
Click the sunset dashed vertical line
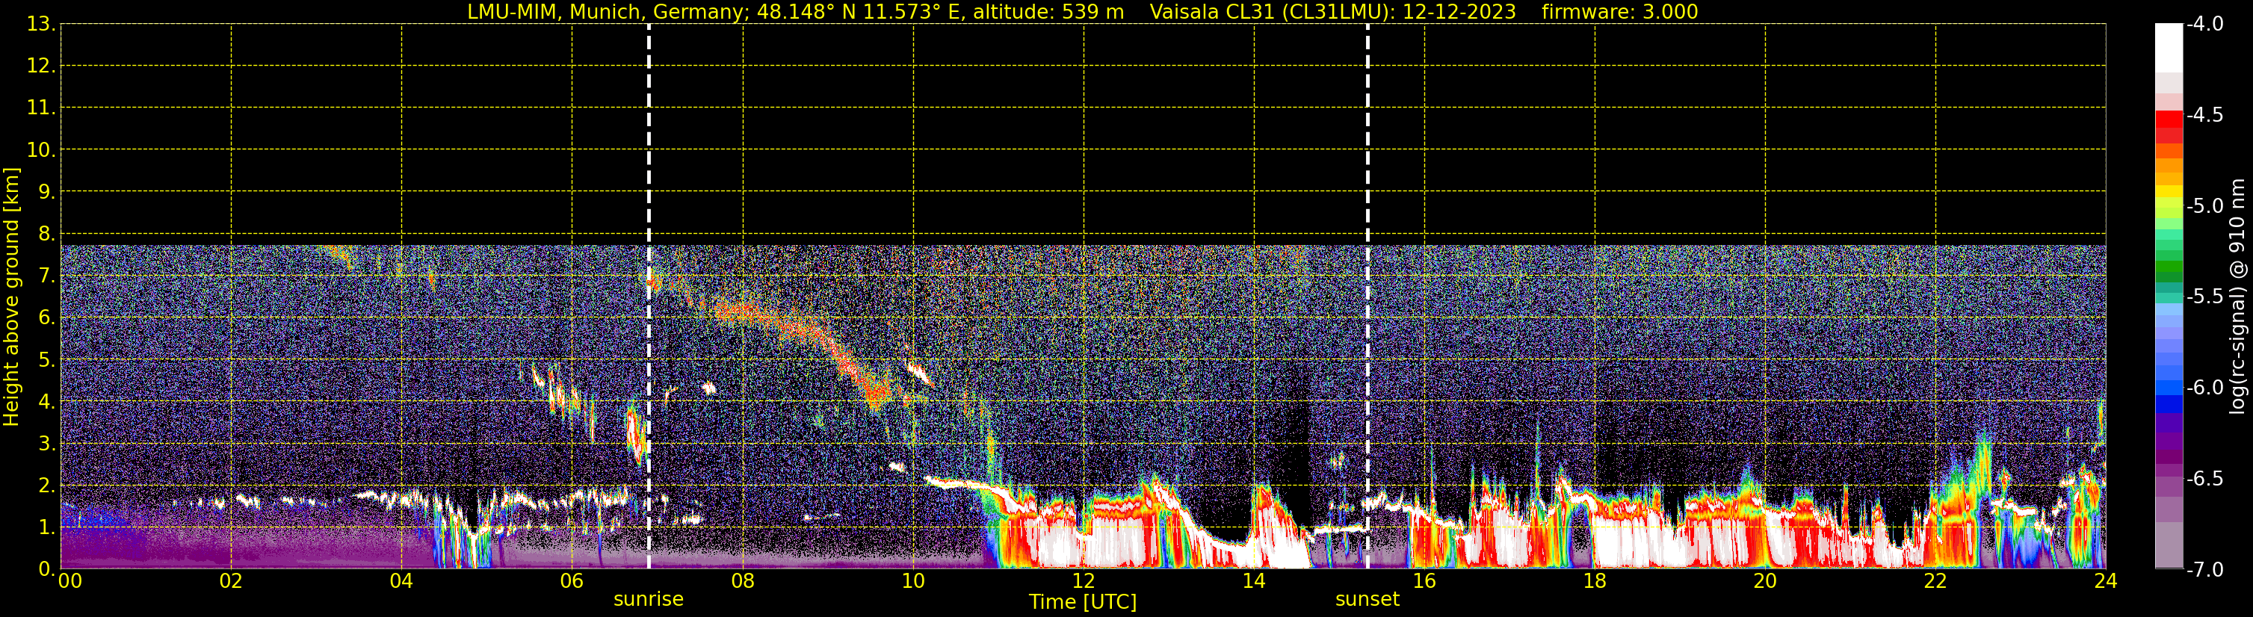(1368, 297)
